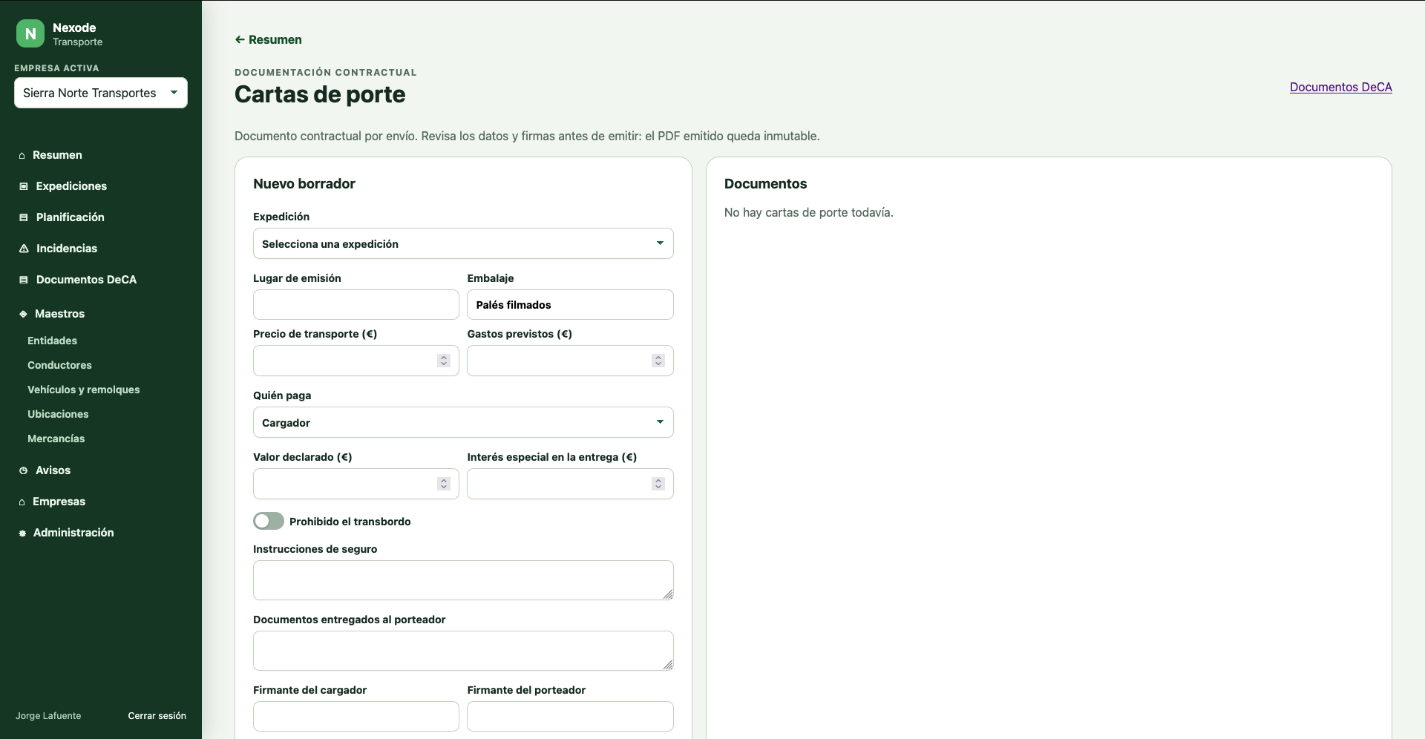Screen dimensions: 1425x739
Task: Open the Expedición selection dropdown
Action: pos(463,243)
